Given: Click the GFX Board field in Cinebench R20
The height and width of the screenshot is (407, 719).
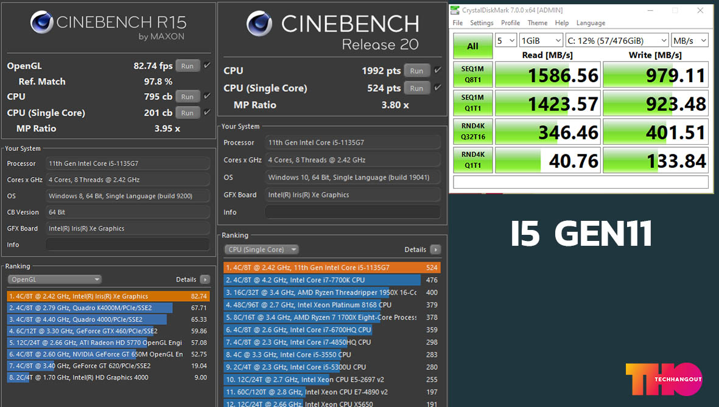Looking at the screenshot, I should tap(352, 194).
